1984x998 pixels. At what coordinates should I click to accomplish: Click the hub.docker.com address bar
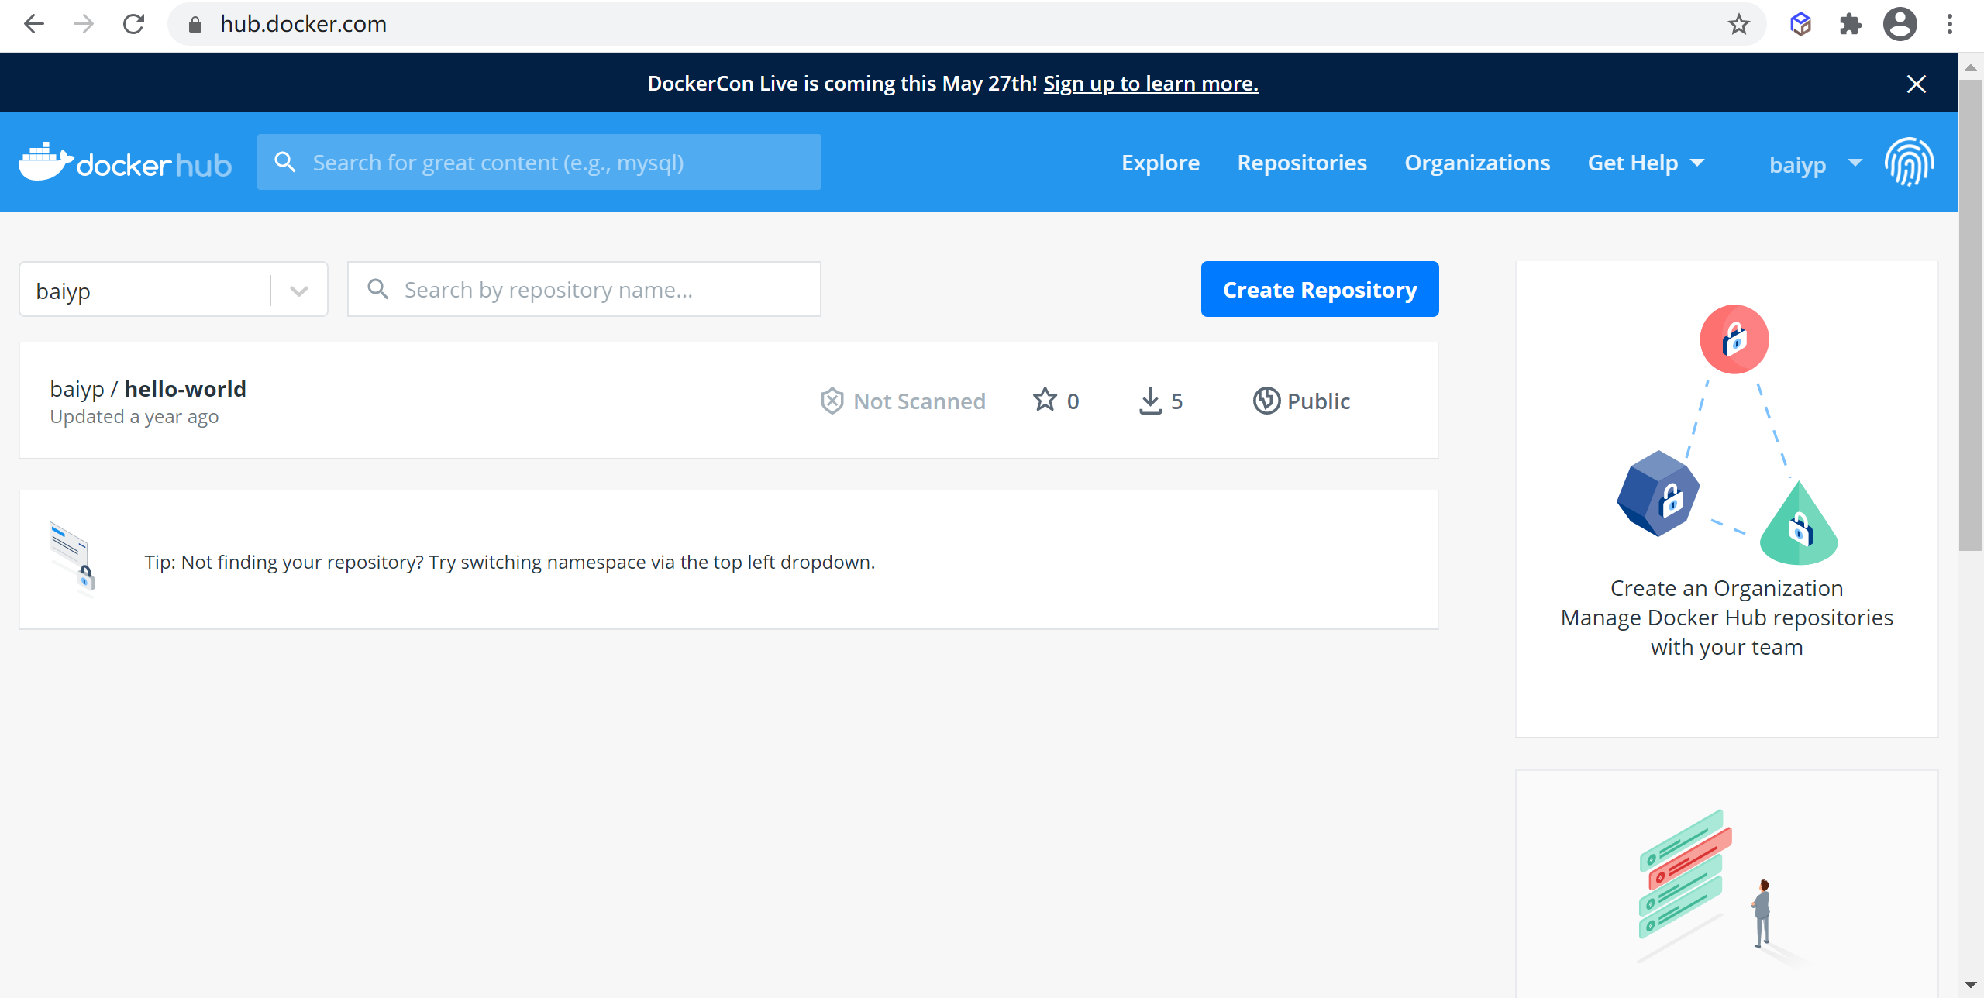click(966, 25)
